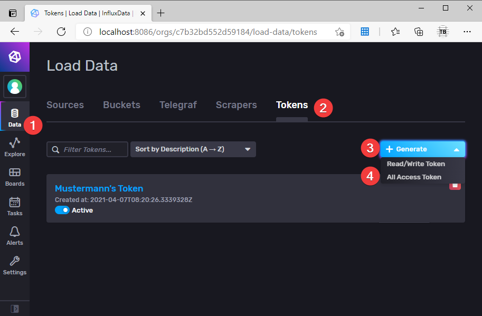This screenshot has height=316, width=482.
Task: Open Mustermann's Token details
Action: (99, 188)
